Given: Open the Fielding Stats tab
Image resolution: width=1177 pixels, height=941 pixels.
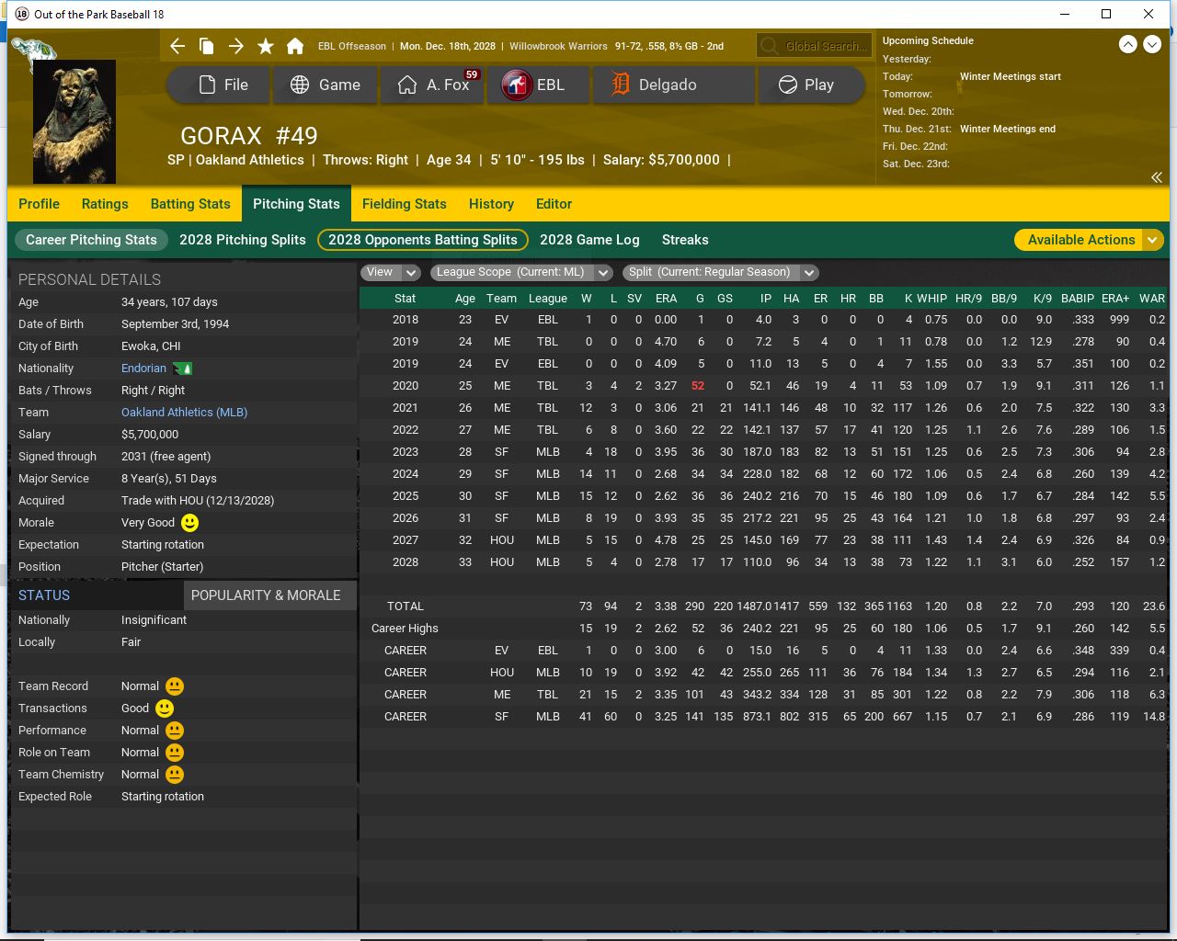Looking at the screenshot, I should 404,204.
